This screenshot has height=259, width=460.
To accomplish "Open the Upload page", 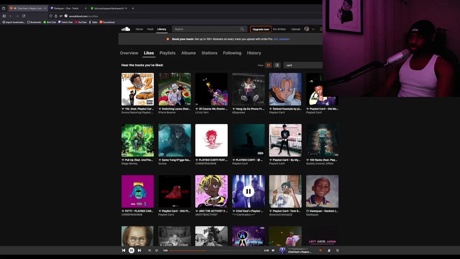I will (296, 29).
